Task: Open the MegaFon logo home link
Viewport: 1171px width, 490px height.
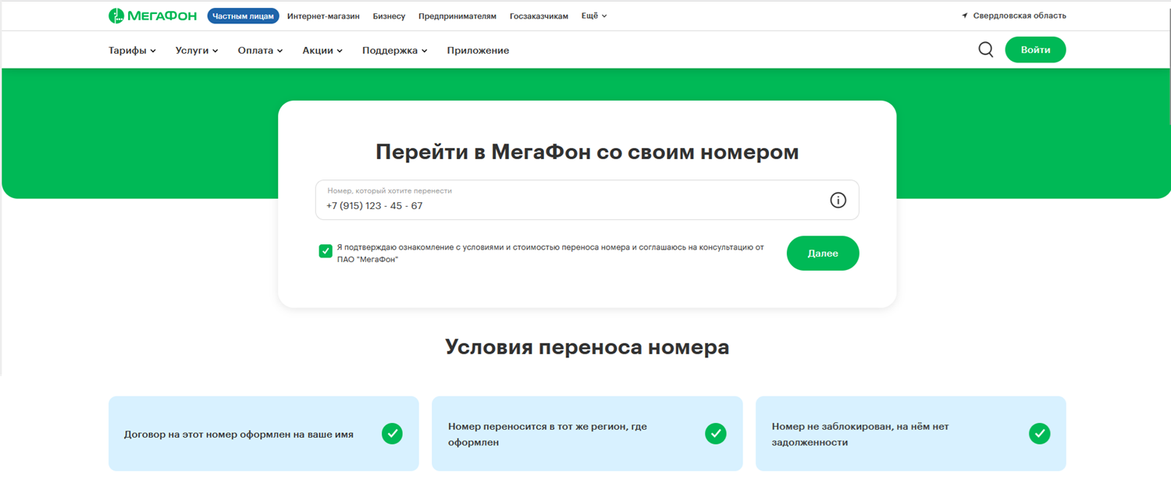Action: (x=152, y=16)
